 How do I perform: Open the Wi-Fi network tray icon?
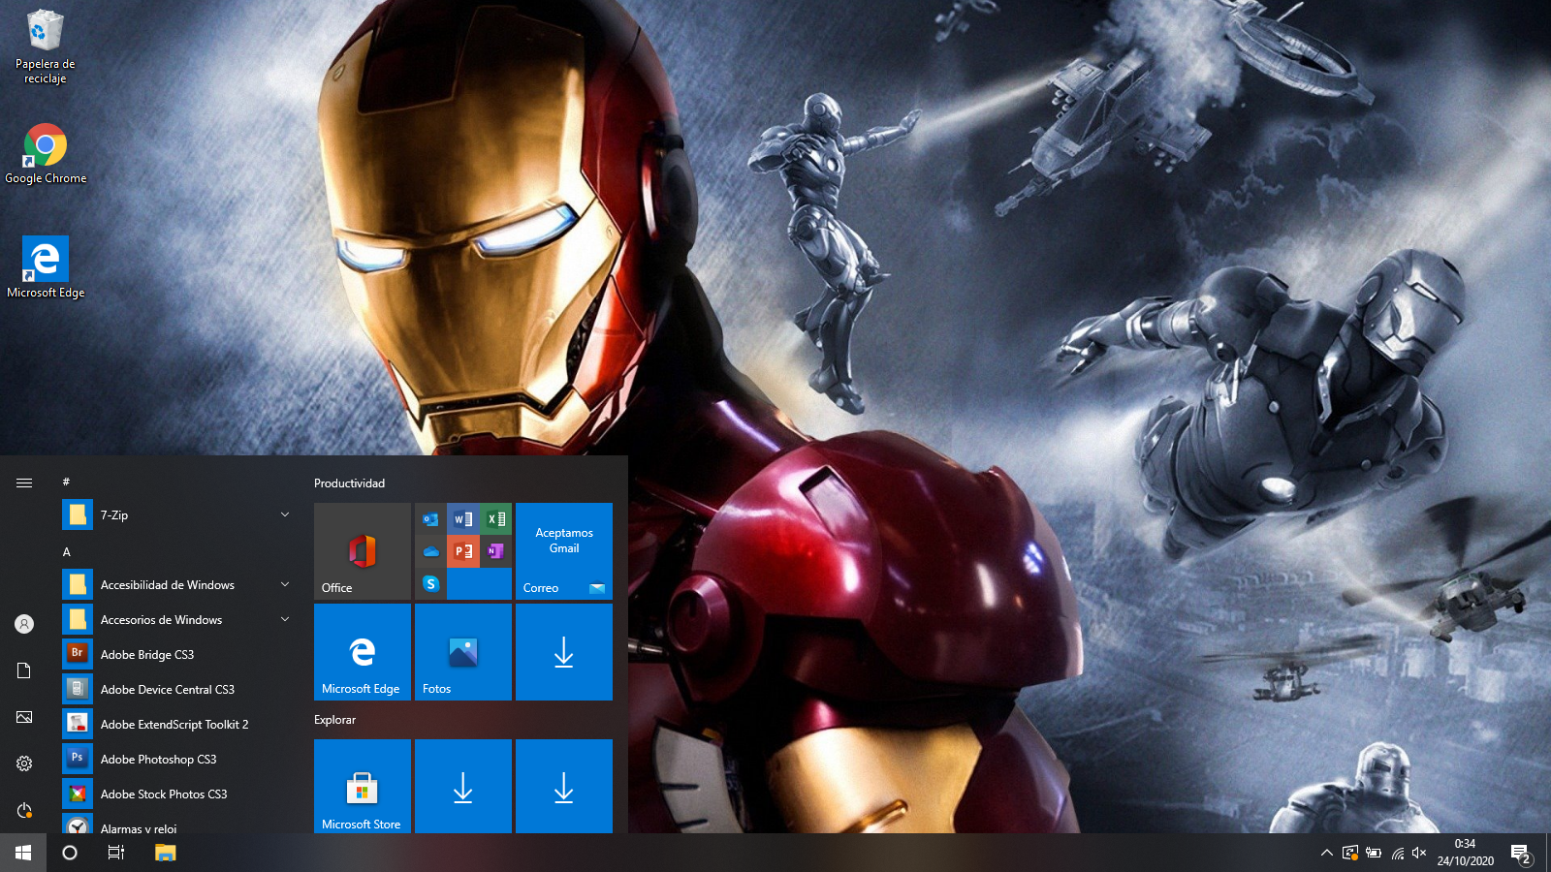coord(1397,853)
